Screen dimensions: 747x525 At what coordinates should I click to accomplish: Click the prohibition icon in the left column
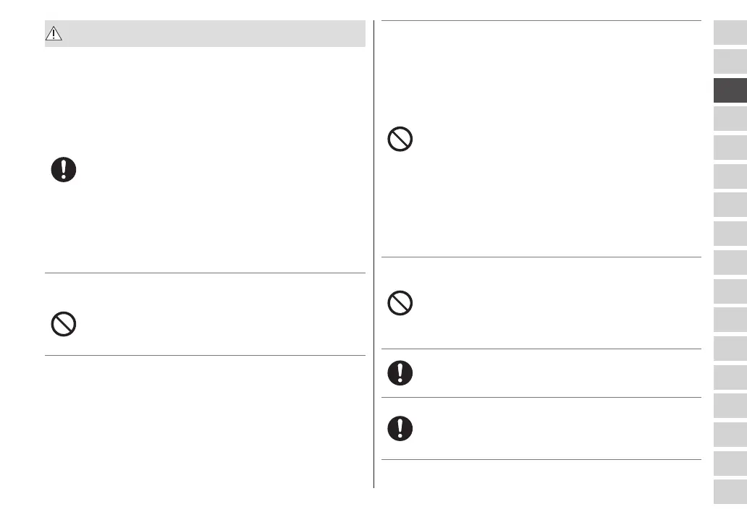coord(64,324)
